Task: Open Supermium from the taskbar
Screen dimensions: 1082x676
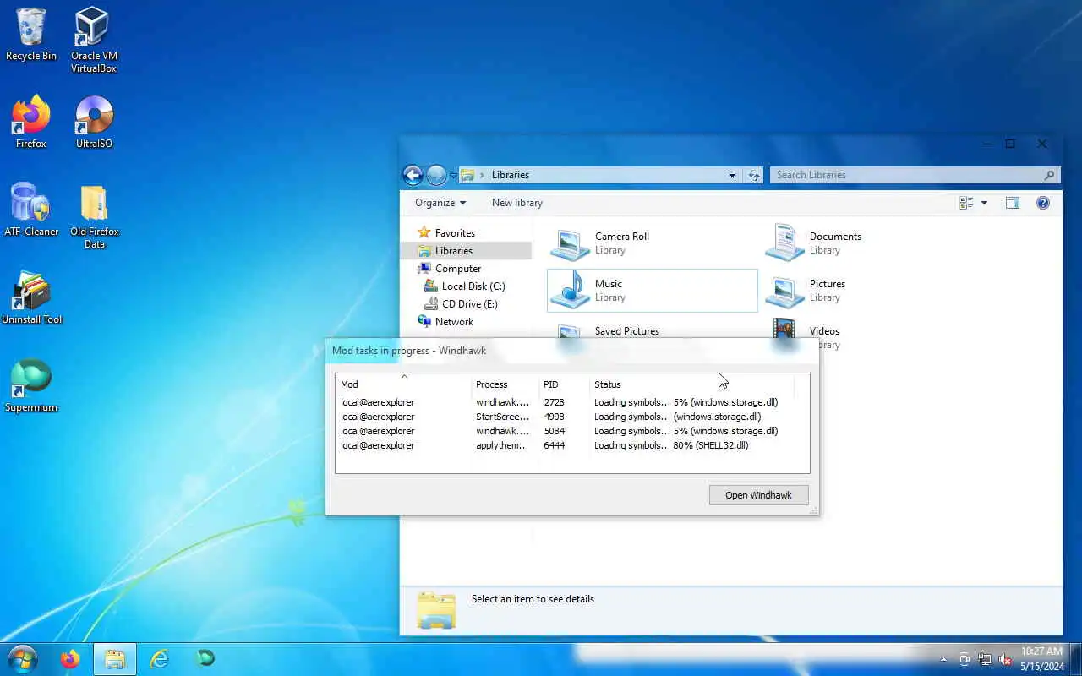Action: (204, 658)
